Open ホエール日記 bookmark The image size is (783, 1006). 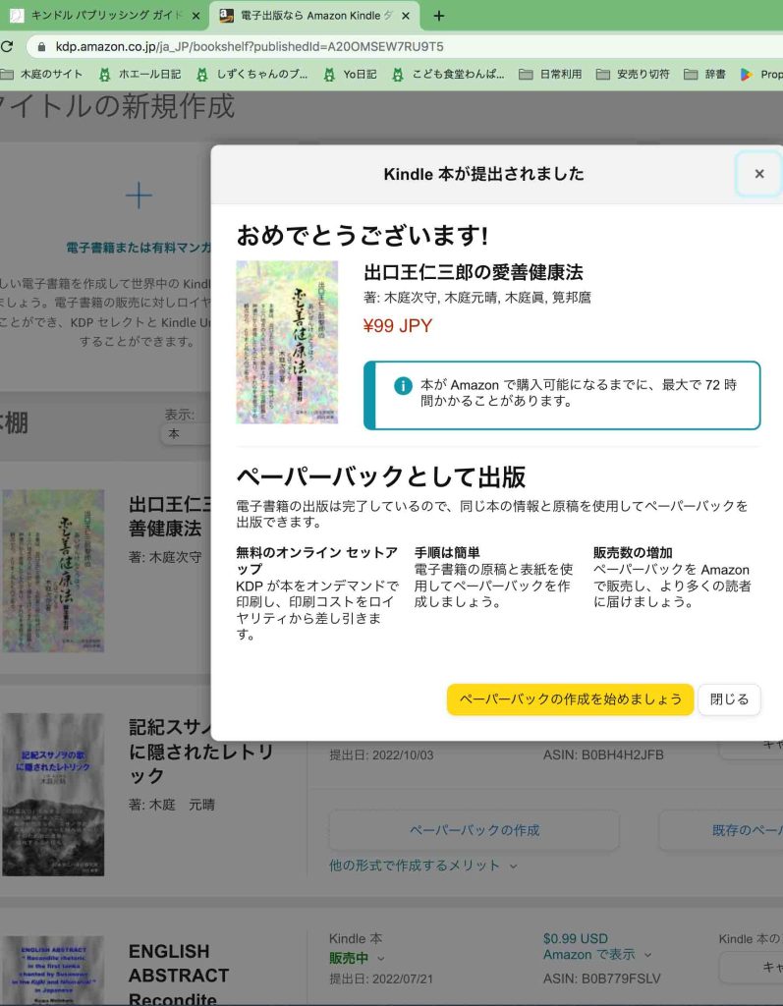(140, 75)
